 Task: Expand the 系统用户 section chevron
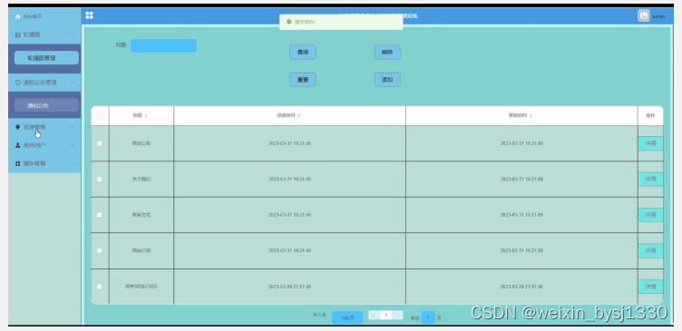(73, 145)
